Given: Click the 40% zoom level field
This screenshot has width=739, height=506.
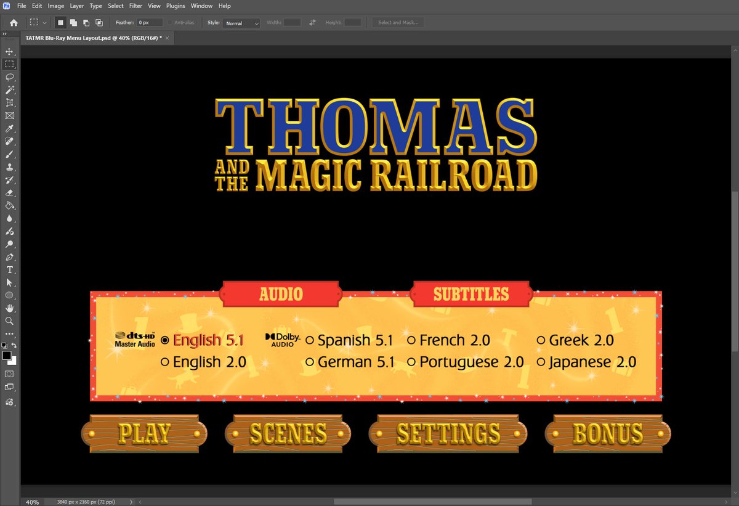Looking at the screenshot, I should pos(33,502).
